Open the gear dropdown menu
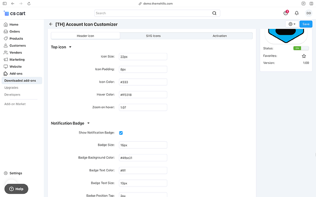Viewport: 316px width, 197px height. tap(292, 24)
